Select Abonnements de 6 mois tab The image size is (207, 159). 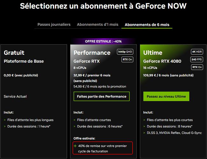tap(147, 24)
